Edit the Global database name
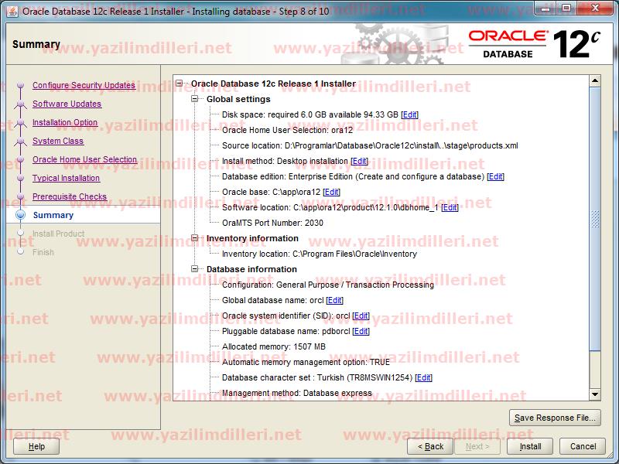Image resolution: width=619 pixels, height=464 pixels. pos(334,300)
